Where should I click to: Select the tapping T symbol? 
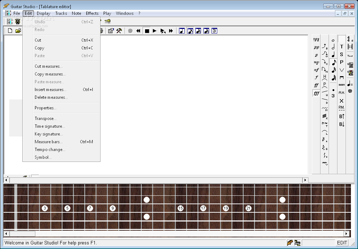[x=342, y=47]
